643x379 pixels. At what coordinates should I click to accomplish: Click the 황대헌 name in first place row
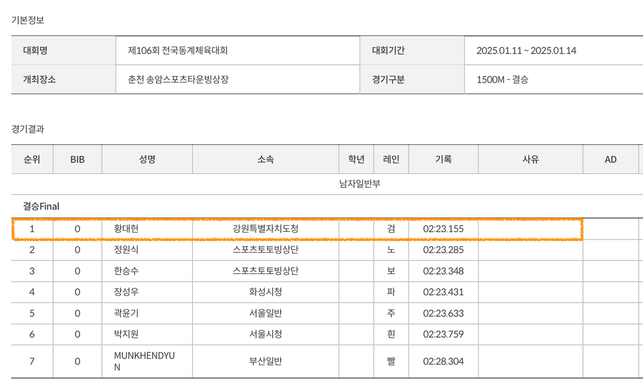point(126,229)
